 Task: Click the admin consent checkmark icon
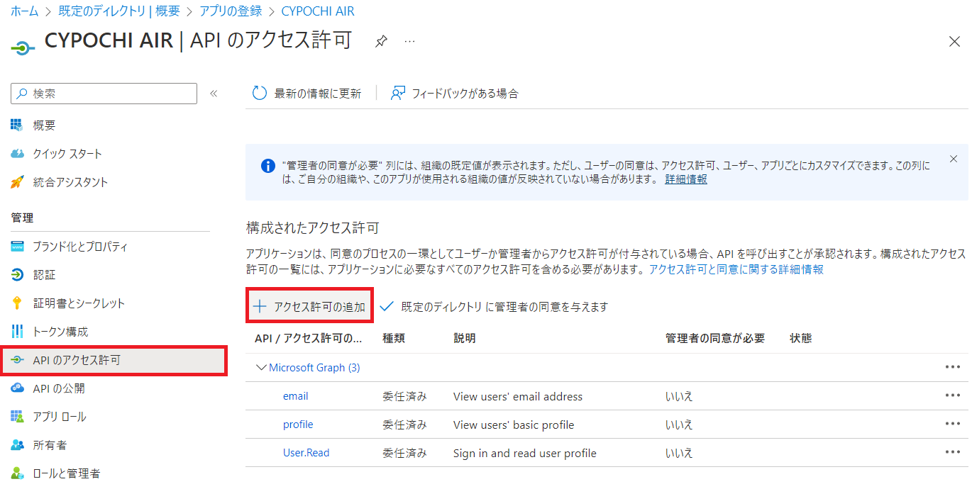[x=387, y=307]
